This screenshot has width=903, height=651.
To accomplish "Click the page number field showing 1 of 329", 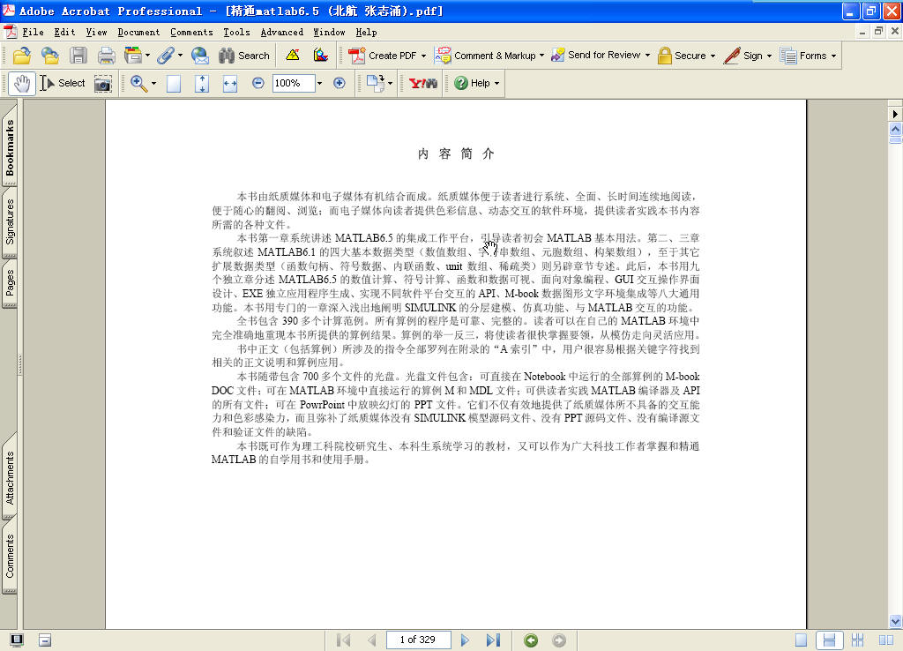I will 417,640.
